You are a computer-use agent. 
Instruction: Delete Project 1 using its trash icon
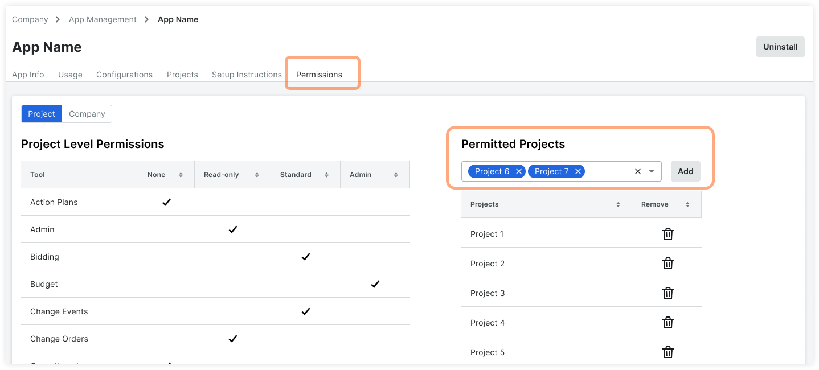pyautogui.click(x=668, y=233)
